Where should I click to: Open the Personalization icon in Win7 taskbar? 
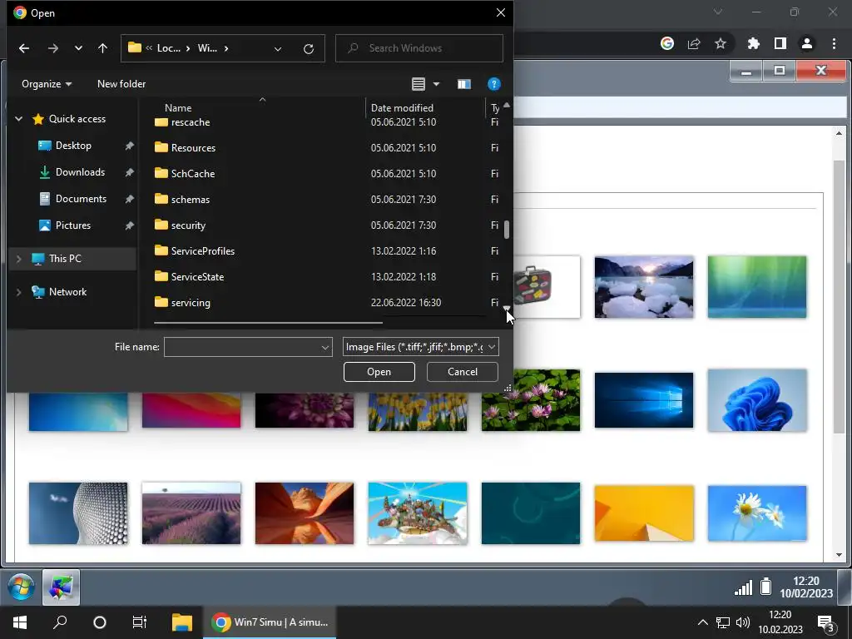[61, 587]
